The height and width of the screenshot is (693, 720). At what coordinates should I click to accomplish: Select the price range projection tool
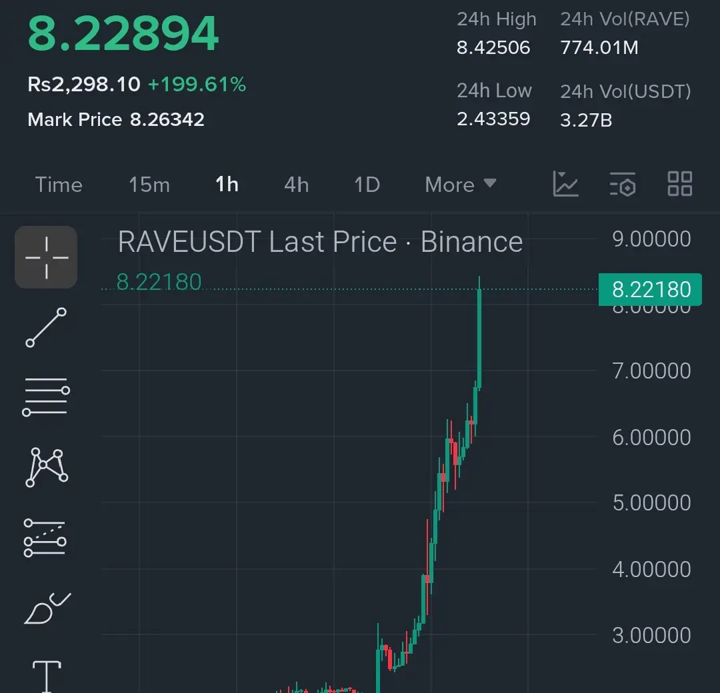45,538
